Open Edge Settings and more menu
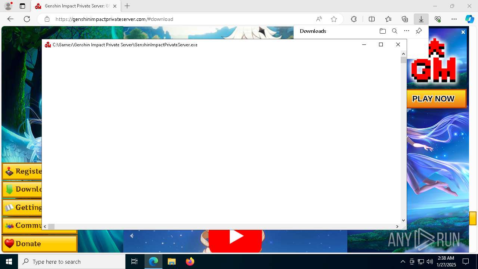The height and width of the screenshot is (269, 478). [454, 19]
